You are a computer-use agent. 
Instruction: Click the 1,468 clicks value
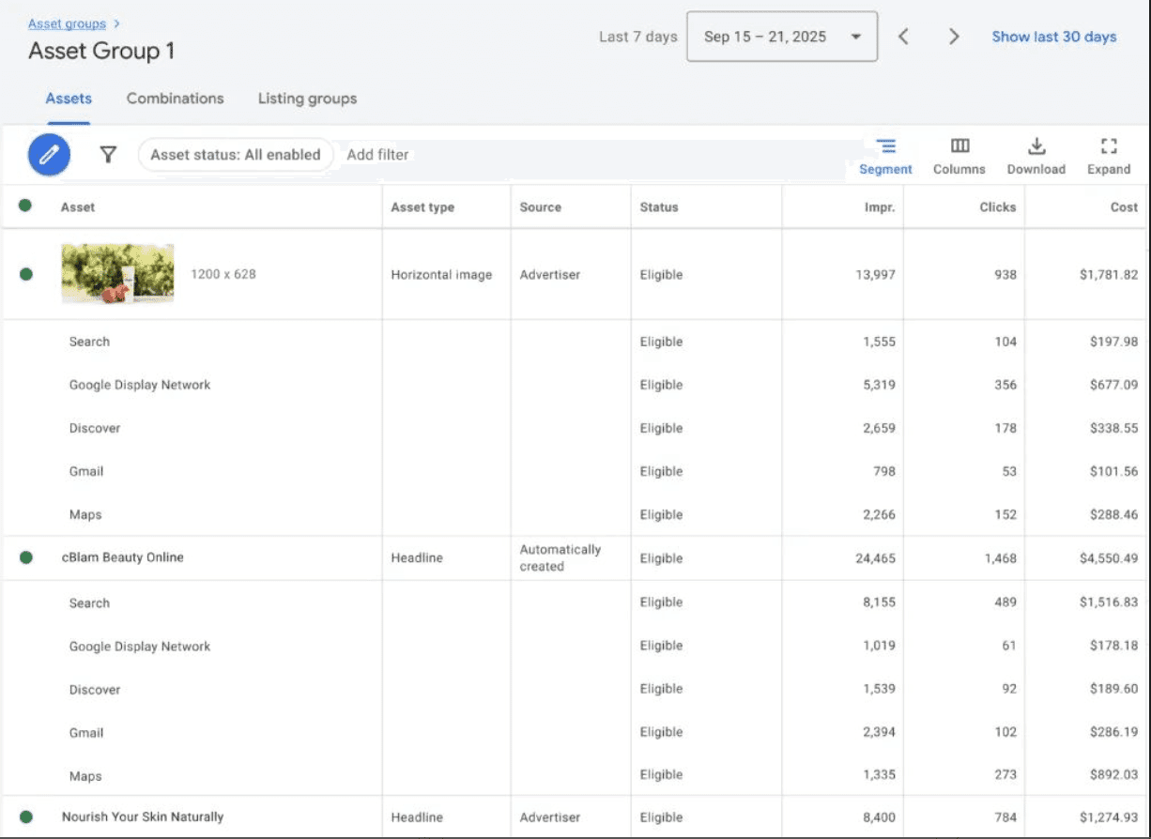pyautogui.click(x=1001, y=558)
